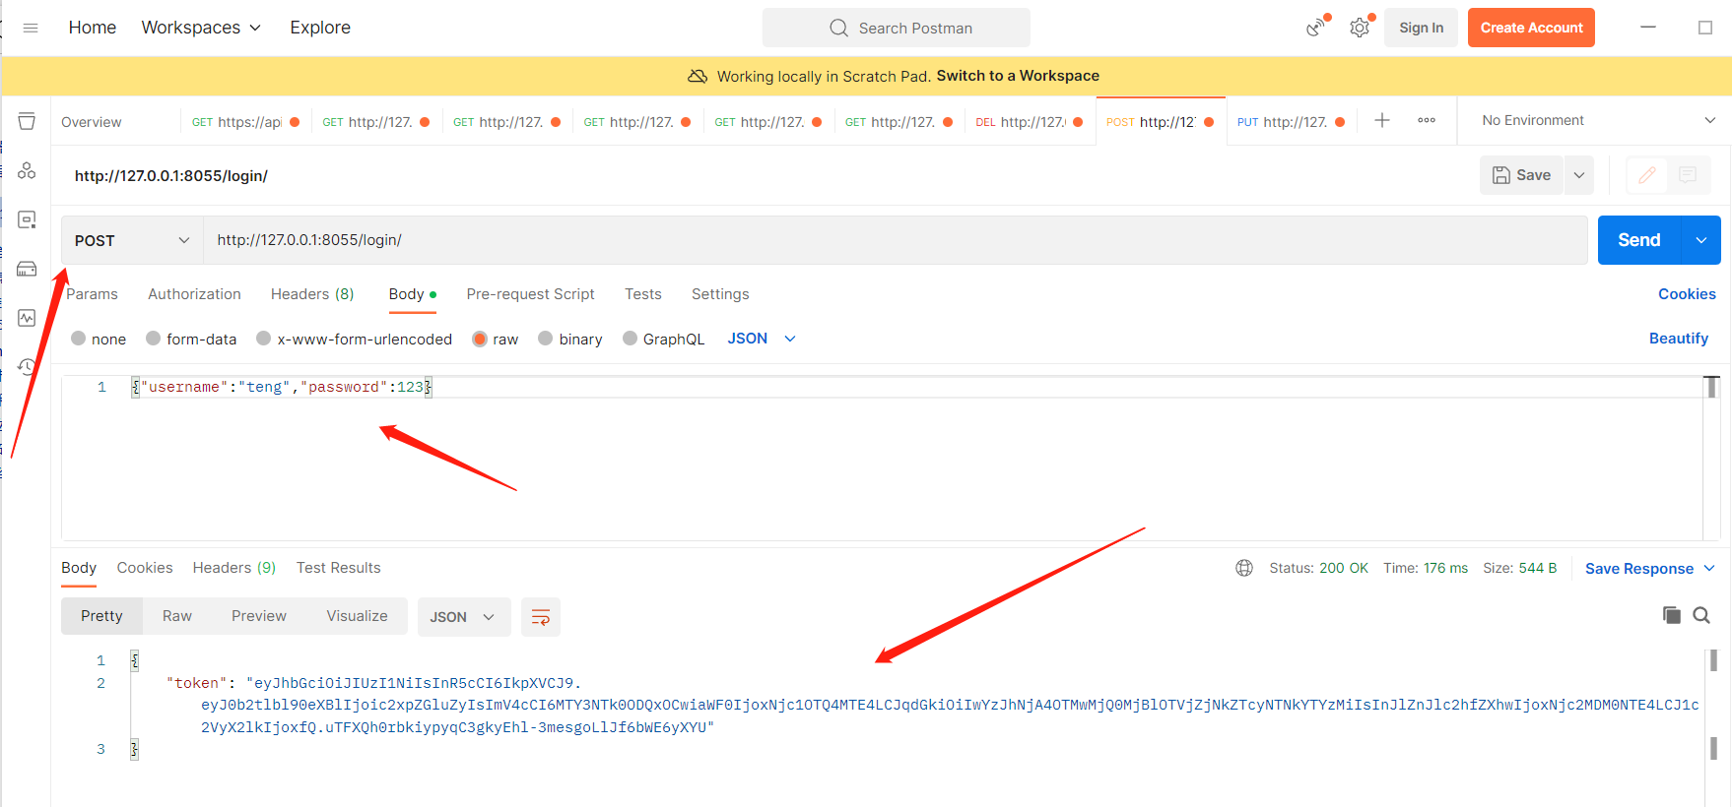Expand the Workspaces dropdown
This screenshot has height=807, width=1732.
(x=201, y=28)
